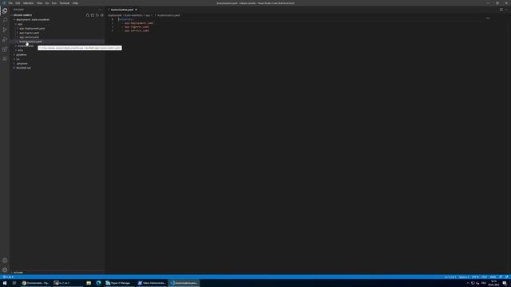Click the feedback icon in status bar
This screenshot has height=287, width=511.
(501, 277)
